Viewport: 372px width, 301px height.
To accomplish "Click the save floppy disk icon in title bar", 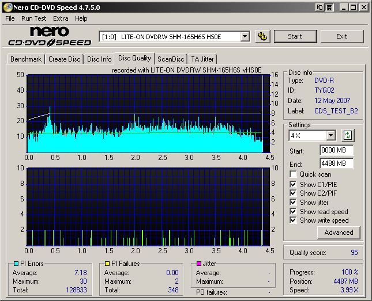I will [x=329, y=7].
